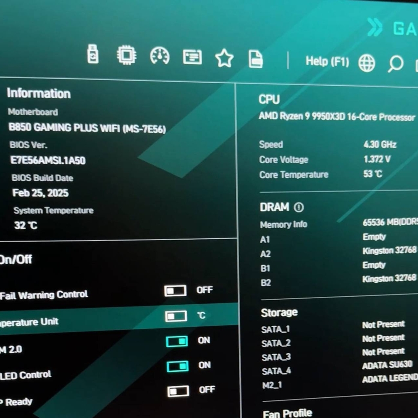Open the Fan Profile section heading
The height and width of the screenshot is (418, 418).
pos(287,413)
